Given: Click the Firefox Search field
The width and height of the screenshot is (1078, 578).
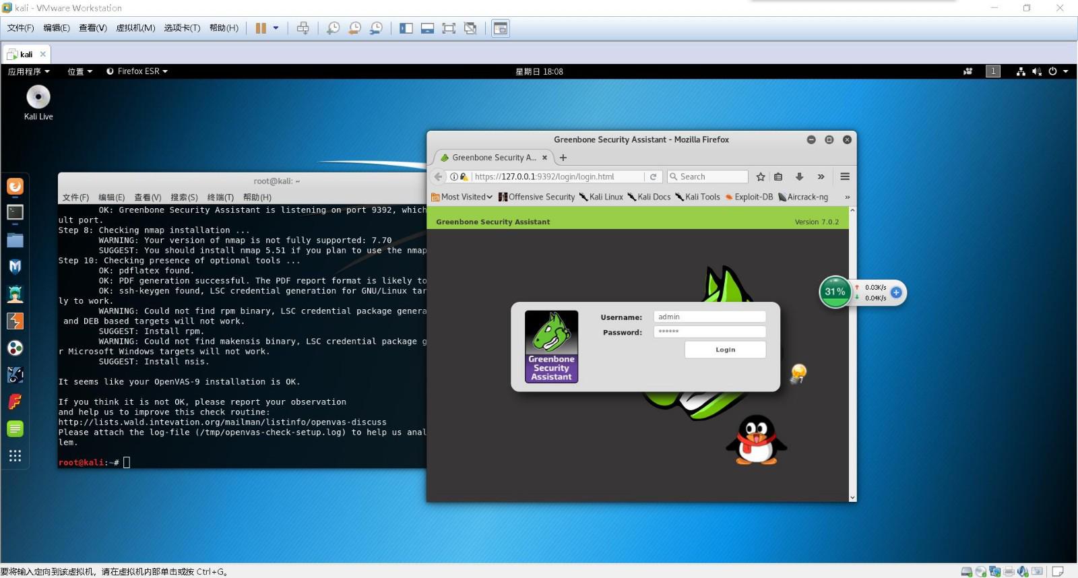Looking at the screenshot, I should tap(707, 176).
